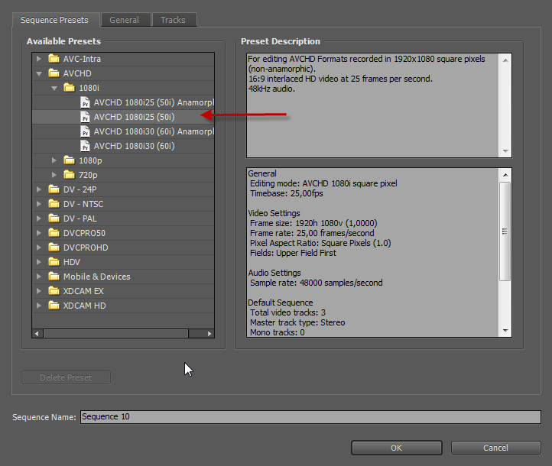Select preset AVCHD 1080i25 (50i)
The width and height of the screenshot is (552, 466).
click(123, 117)
